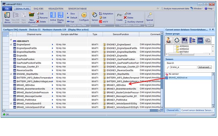Viewport: 218px width, 136px height.
Task: Set the Fast sample rate
Action: 70,22
